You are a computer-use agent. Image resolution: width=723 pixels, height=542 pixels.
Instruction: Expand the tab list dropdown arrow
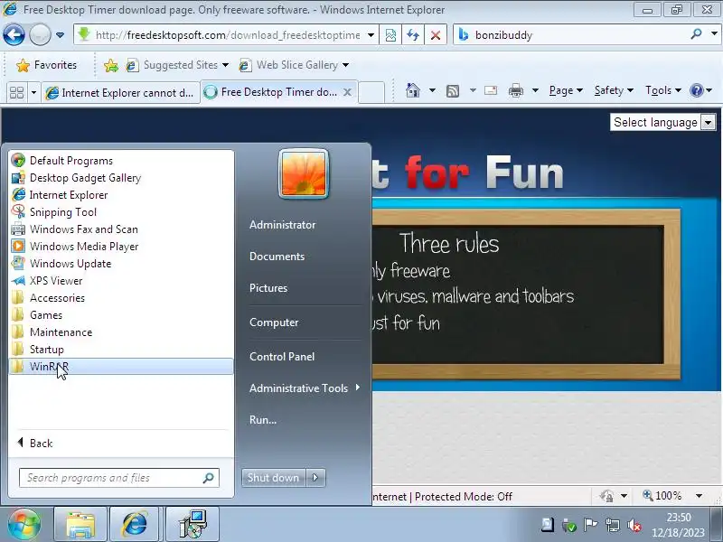point(33,93)
